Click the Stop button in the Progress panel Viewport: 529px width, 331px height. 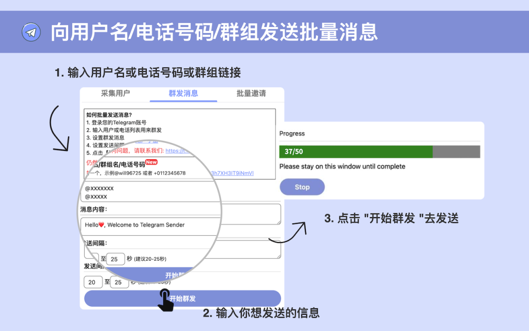(x=302, y=187)
